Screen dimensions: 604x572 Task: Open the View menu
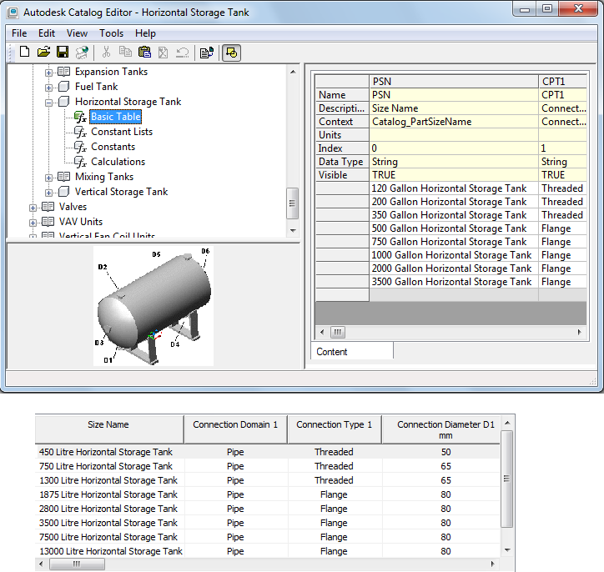click(x=77, y=33)
